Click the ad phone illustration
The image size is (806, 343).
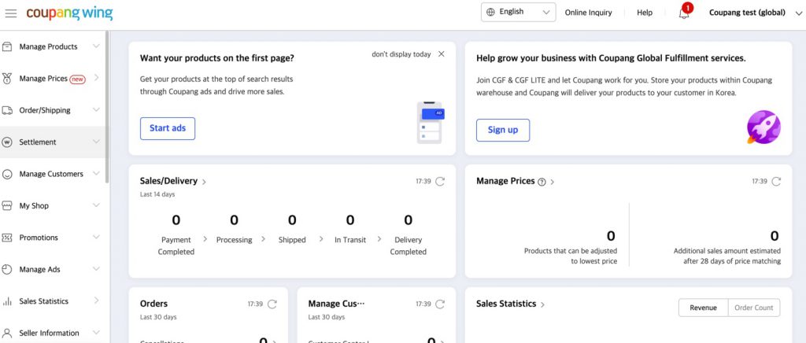pyautogui.click(x=430, y=123)
